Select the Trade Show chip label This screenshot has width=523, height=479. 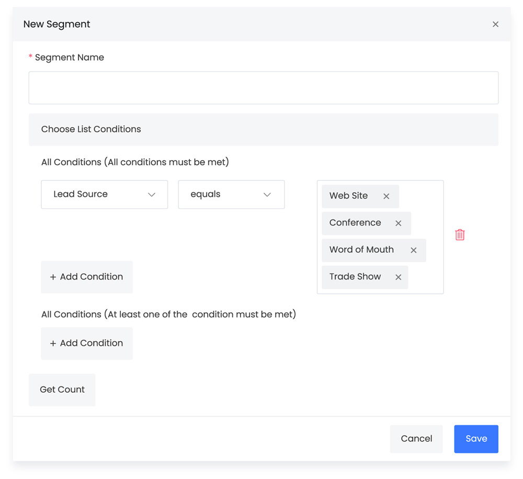pyautogui.click(x=355, y=277)
